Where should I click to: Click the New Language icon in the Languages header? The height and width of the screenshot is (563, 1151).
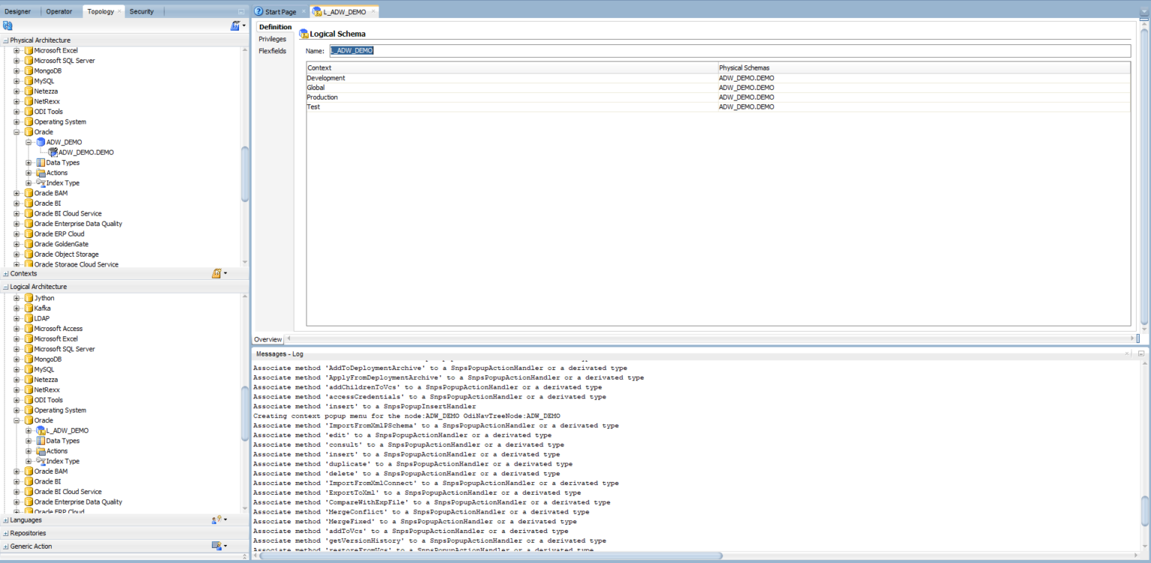[x=218, y=520]
